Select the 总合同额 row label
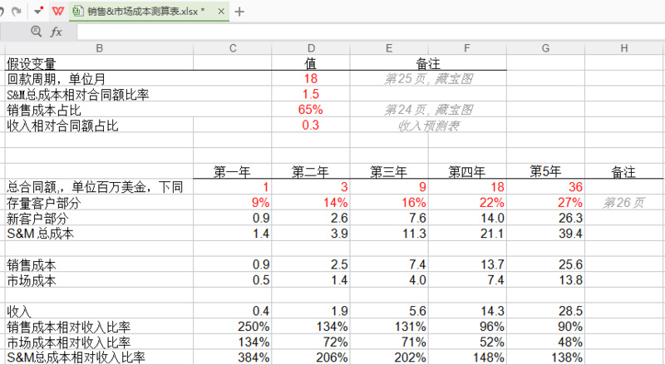 (99, 187)
